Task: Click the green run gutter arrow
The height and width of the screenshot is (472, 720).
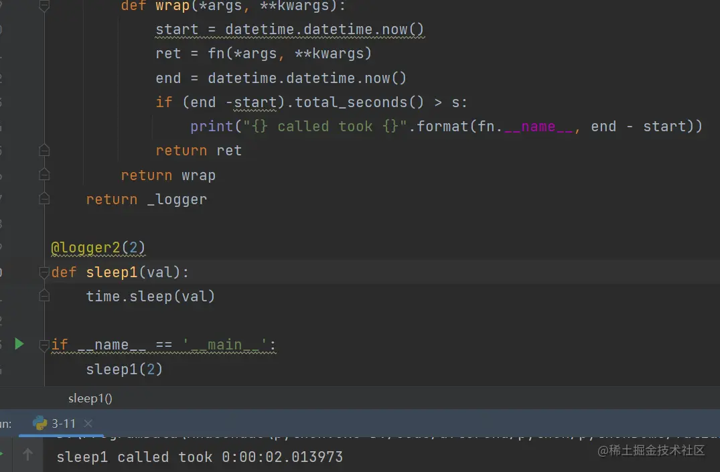Action: (19, 344)
